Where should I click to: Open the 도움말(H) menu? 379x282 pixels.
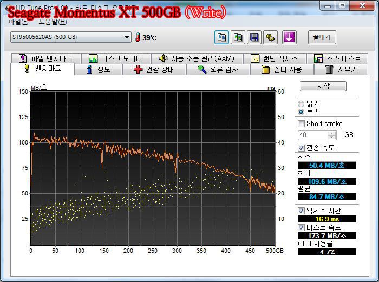coord(53,22)
